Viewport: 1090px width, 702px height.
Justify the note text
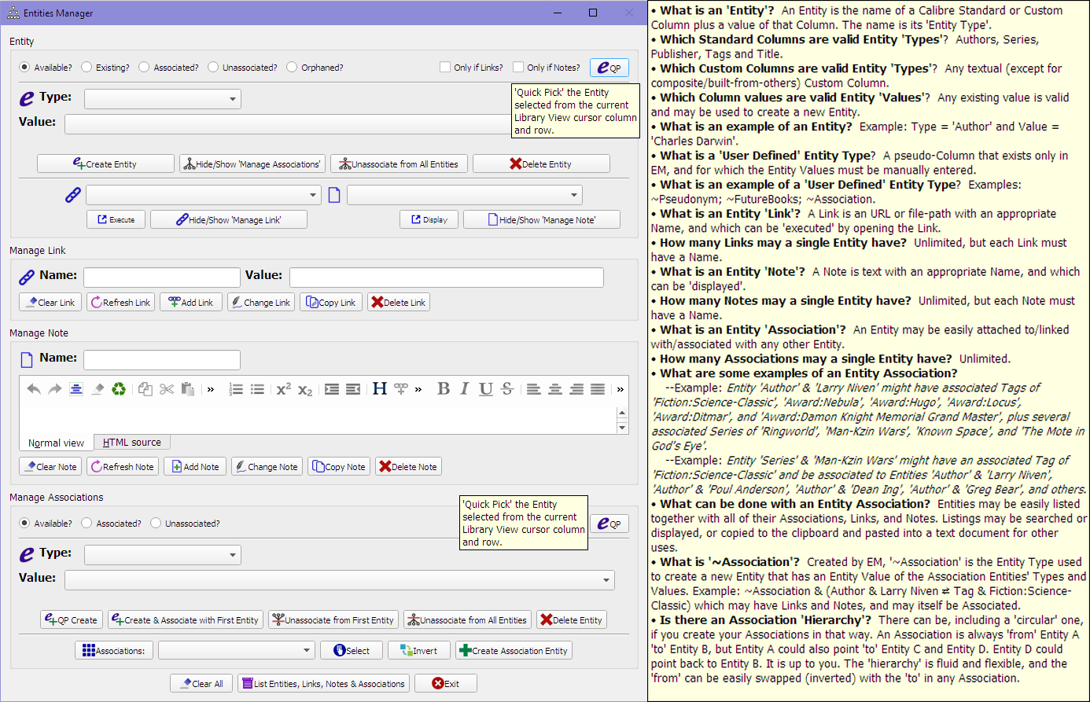[x=598, y=389]
